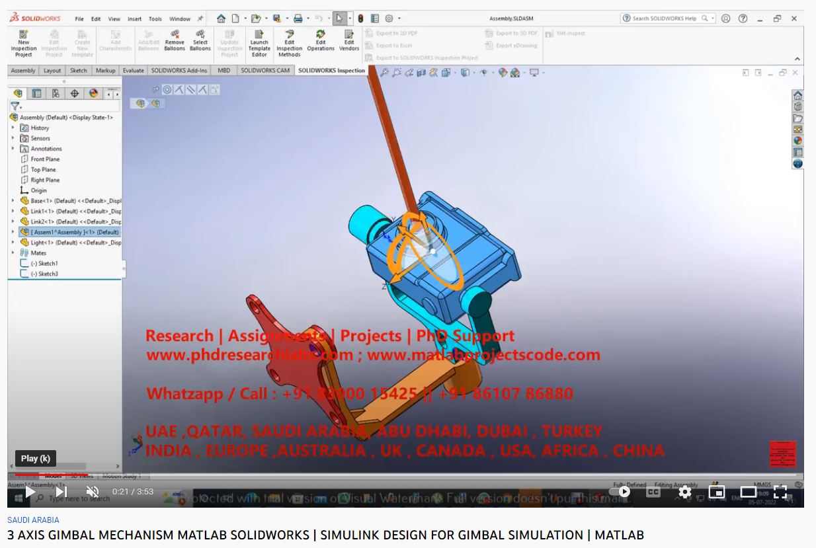The height and width of the screenshot is (548, 816).
Task: Open the Options gear icon in toolbar
Action: coord(389,19)
